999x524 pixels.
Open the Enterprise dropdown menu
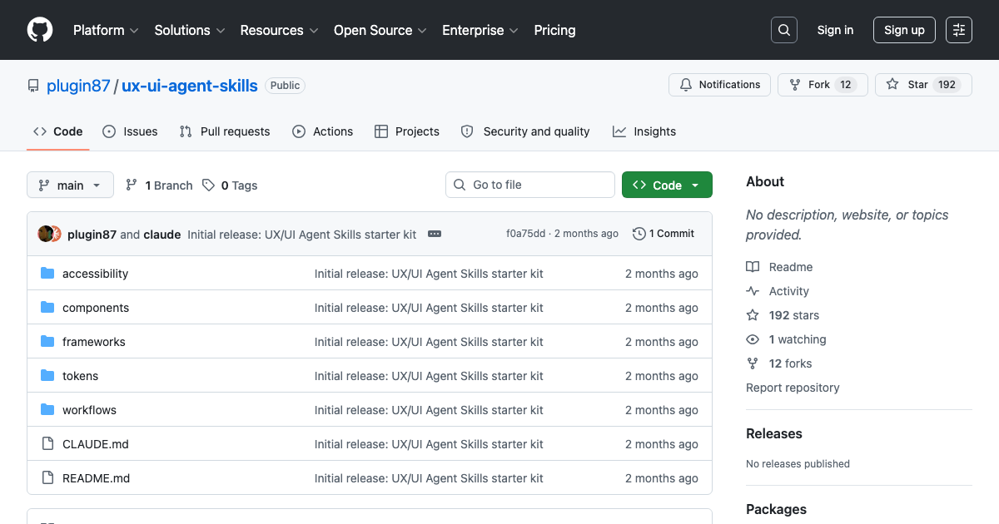(480, 30)
